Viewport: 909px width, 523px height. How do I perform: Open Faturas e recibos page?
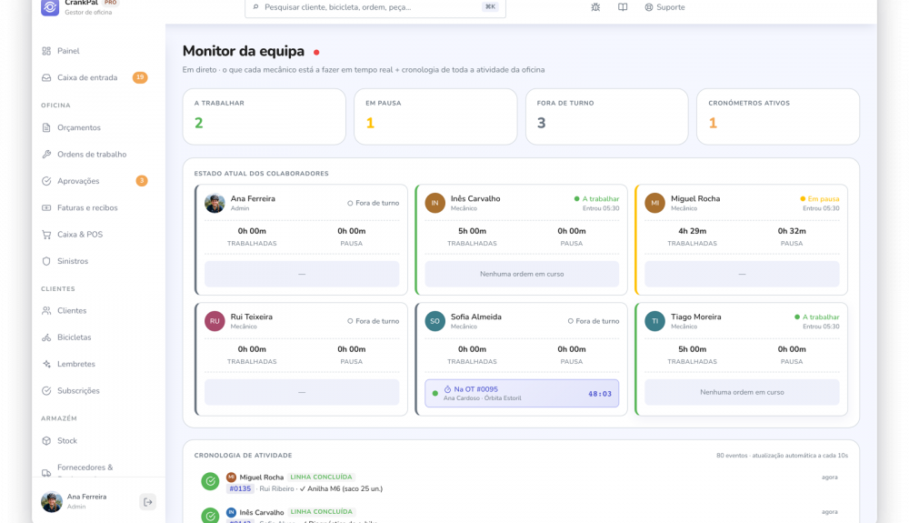pos(87,207)
